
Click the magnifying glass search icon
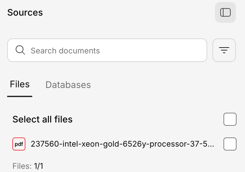[x=20, y=50]
